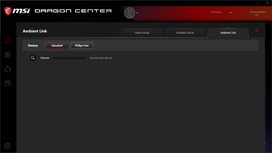Click the Discover label

[45, 58]
